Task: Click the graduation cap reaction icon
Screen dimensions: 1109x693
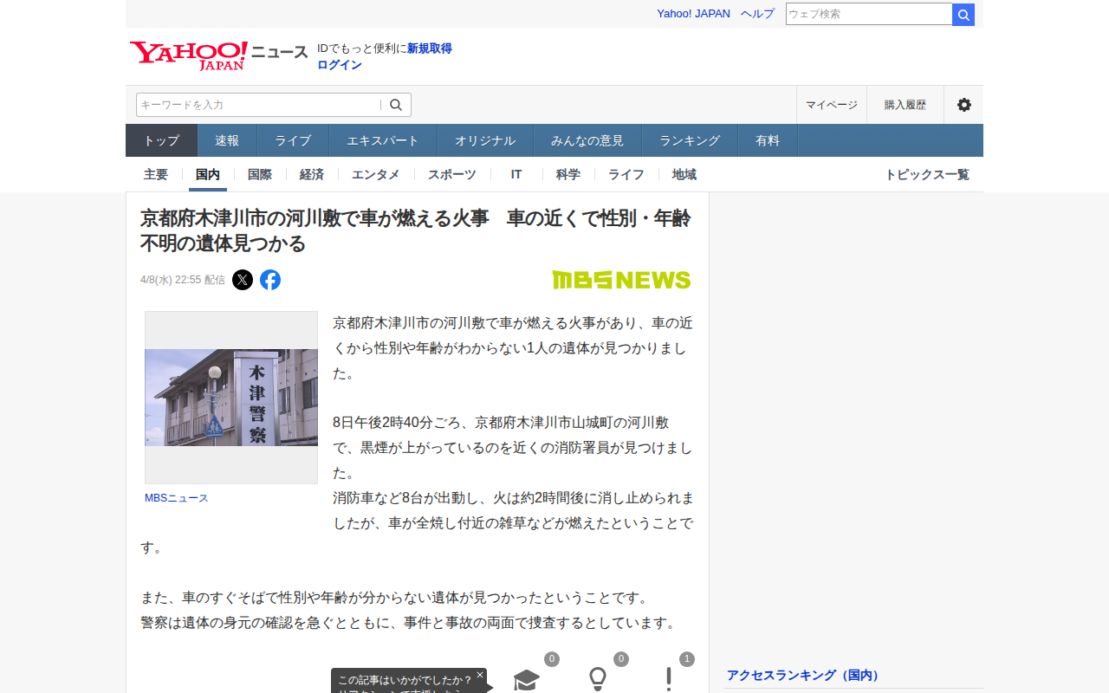Action: (527, 680)
